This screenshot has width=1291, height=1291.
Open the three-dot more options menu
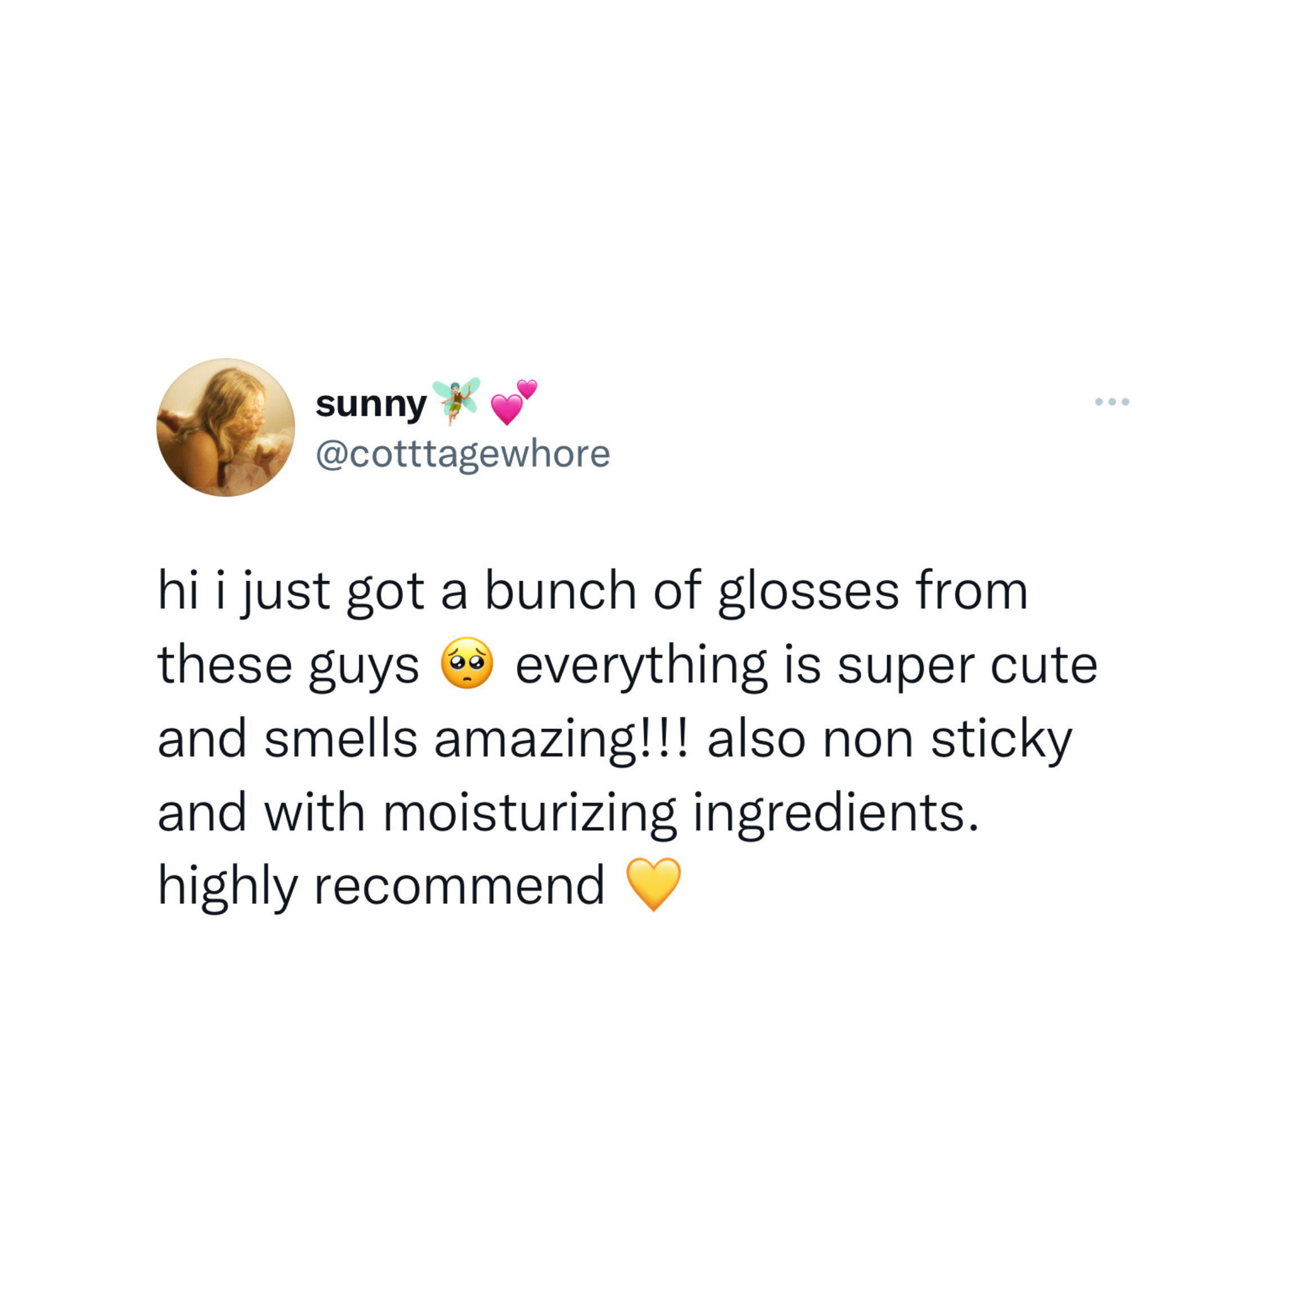coord(1112,402)
